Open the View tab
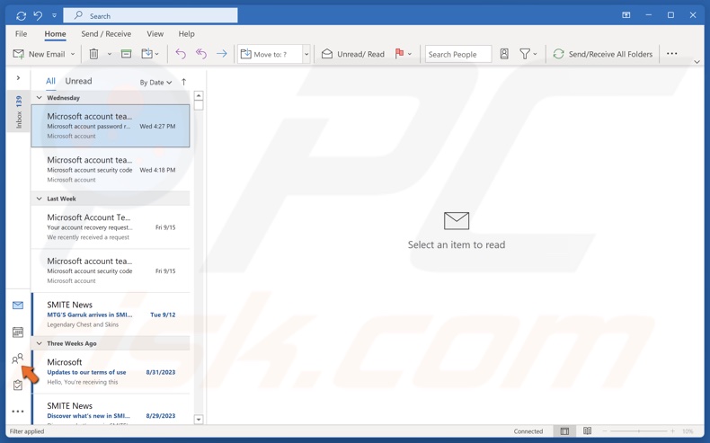 click(x=155, y=34)
